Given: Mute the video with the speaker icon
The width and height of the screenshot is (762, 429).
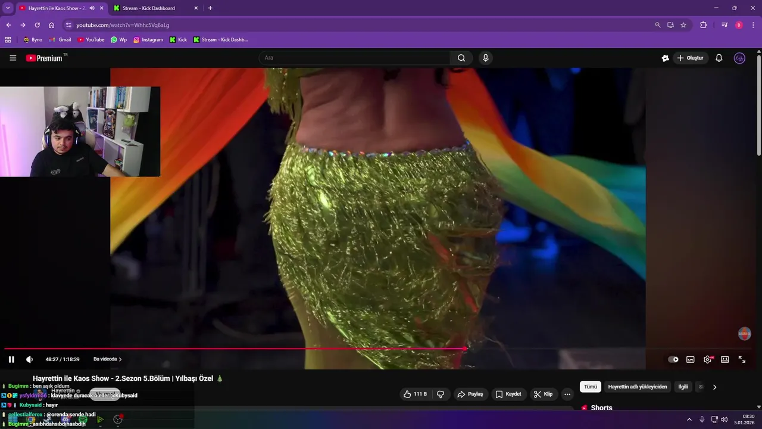Looking at the screenshot, I should click(29, 359).
